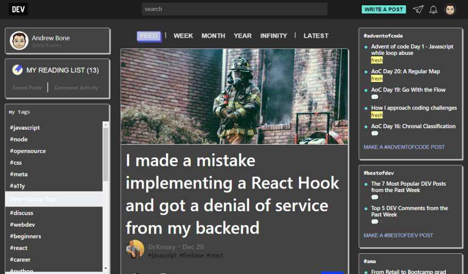Open MAKE A #ADVENTOFCODE POST link

tap(404, 147)
